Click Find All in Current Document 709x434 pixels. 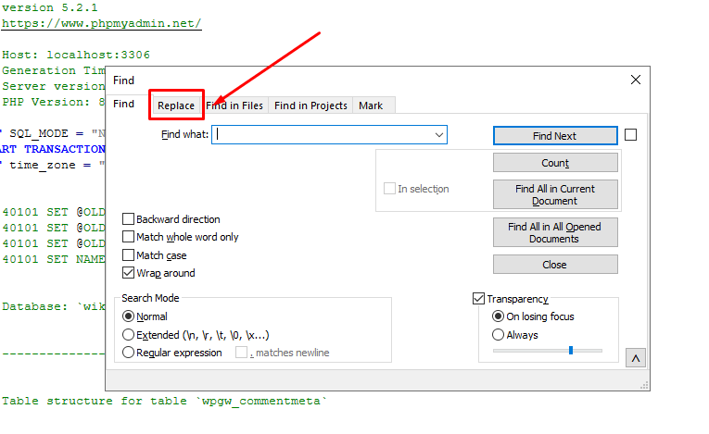pyautogui.click(x=554, y=194)
